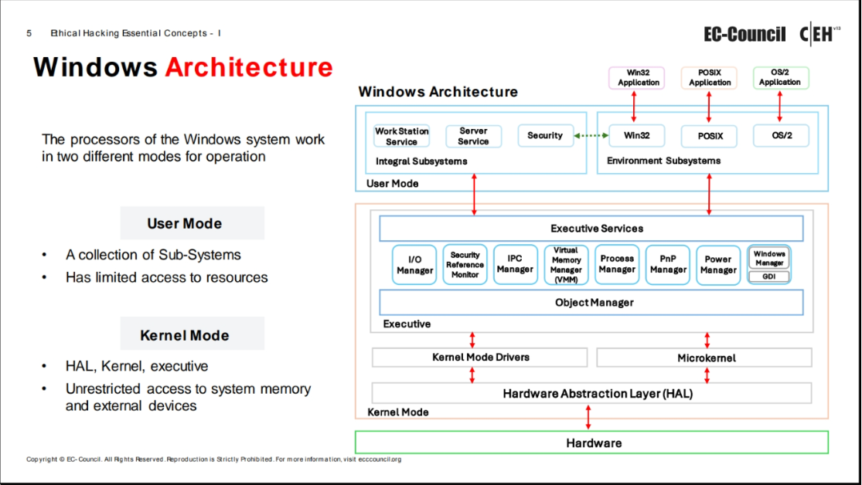
Task: Select the IPC Manager box
Action: [x=515, y=265]
